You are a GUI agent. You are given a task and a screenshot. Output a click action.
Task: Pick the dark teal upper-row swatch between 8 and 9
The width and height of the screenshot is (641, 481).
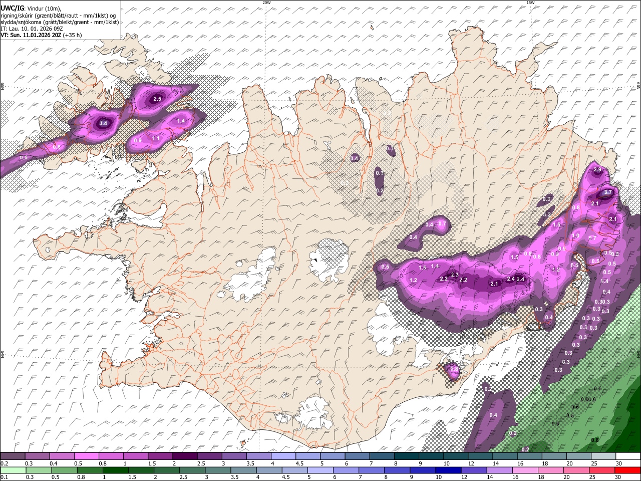coord(406,456)
